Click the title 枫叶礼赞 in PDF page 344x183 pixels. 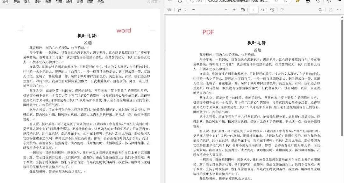(x=256, y=43)
